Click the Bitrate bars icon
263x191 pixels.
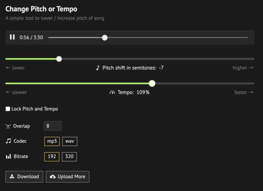[x=8, y=157]
